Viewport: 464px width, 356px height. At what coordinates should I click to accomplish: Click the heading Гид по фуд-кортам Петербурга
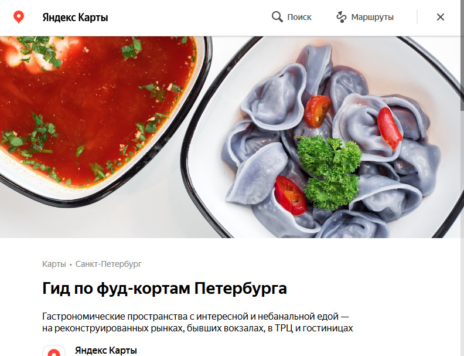click(x=165, y=288)
